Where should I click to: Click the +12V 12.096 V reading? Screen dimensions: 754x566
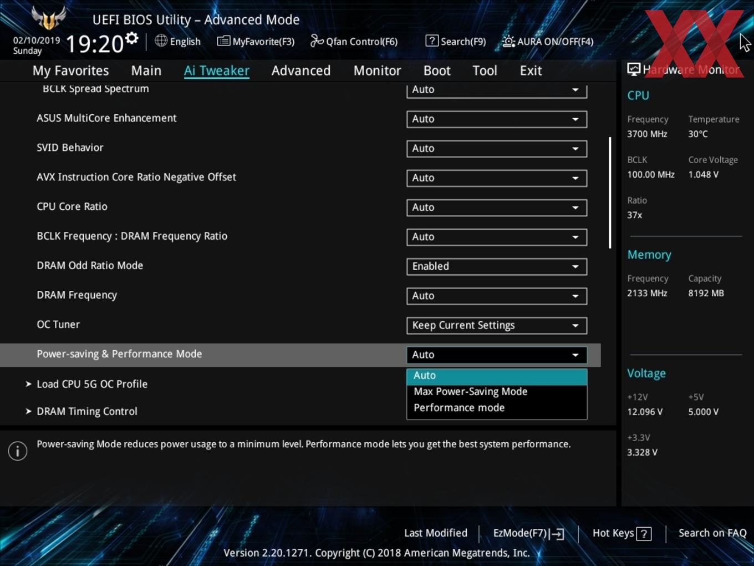pos(645,412)
